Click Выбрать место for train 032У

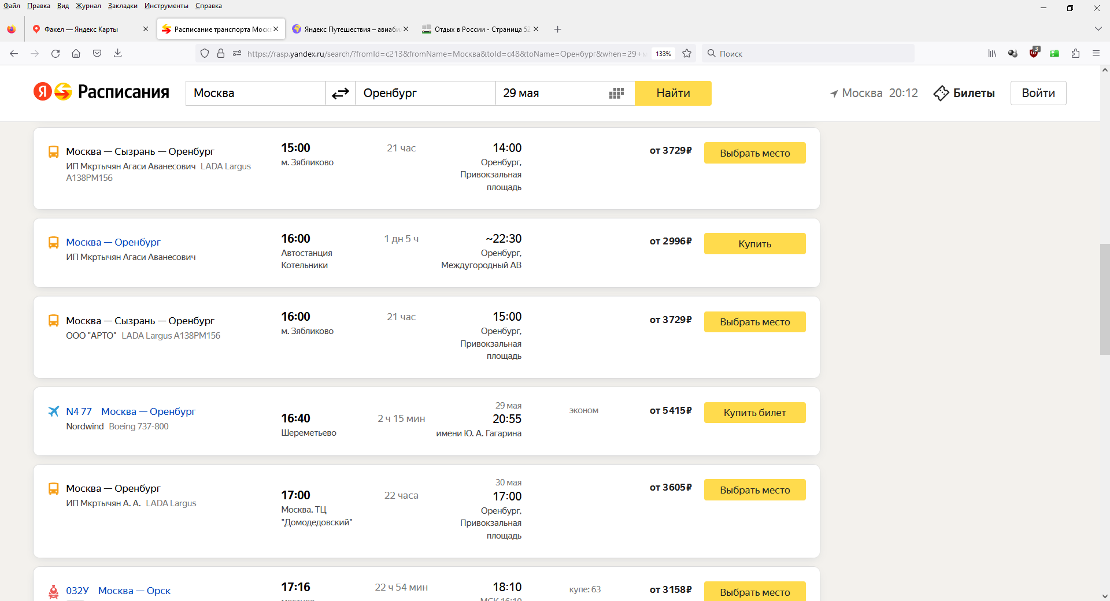coord(754,591)
